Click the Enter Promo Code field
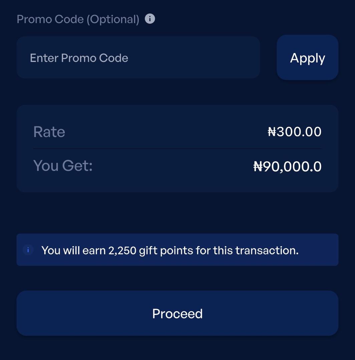Screen dimensions: 355x360 [x=138, y=57]
